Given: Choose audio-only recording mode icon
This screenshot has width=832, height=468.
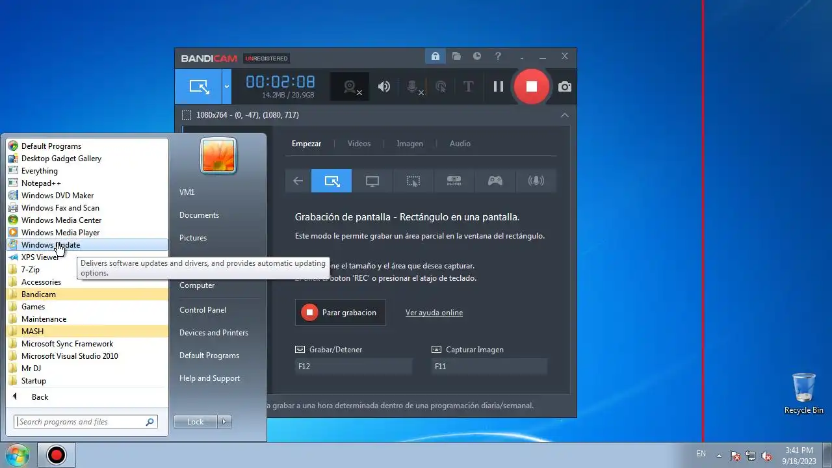Looking at the screenshot, I should pos(536,181).
